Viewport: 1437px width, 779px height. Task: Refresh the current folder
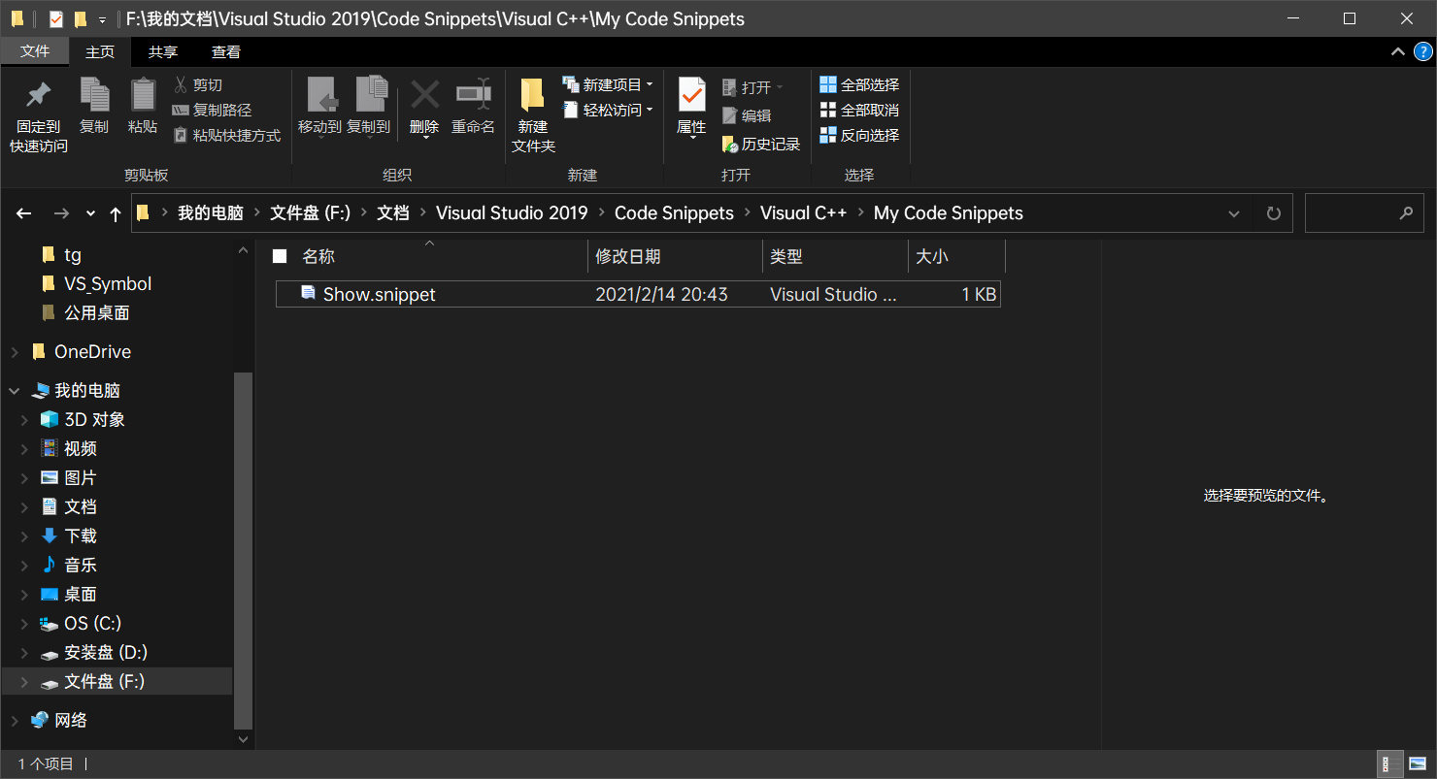pos(1274,213)
